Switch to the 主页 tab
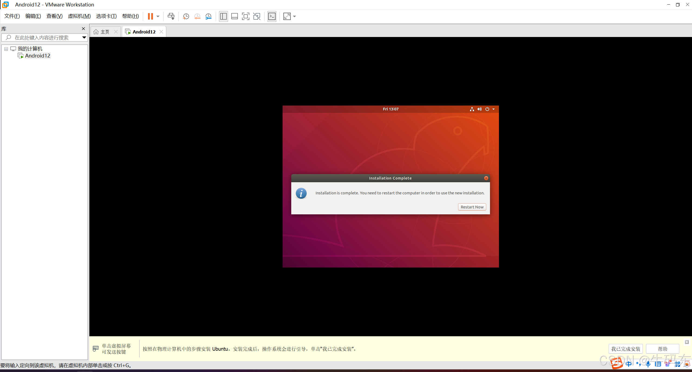The height and width of the screenshot is (372, 692). coord(105,32)
